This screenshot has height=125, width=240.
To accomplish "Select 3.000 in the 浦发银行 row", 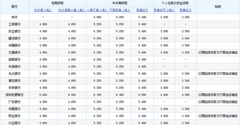I will pos(164,81).
